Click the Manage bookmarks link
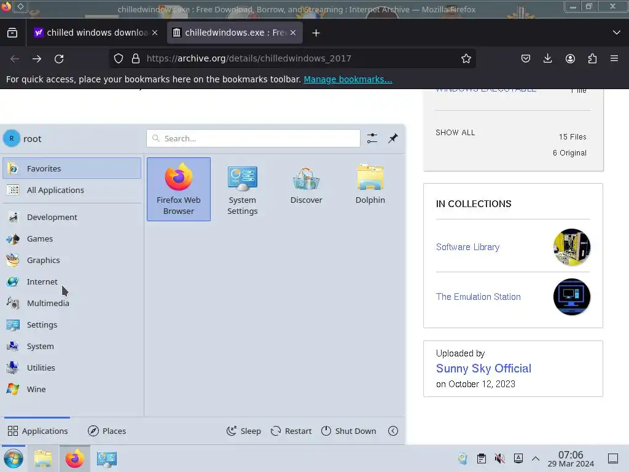The height and width of the screenshot is (472, 629). (x=348, y=79)
